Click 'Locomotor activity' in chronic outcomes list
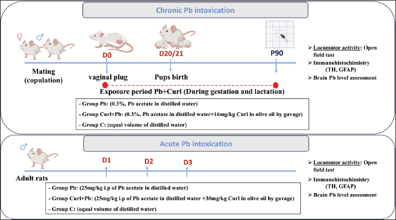 point(337,48)
